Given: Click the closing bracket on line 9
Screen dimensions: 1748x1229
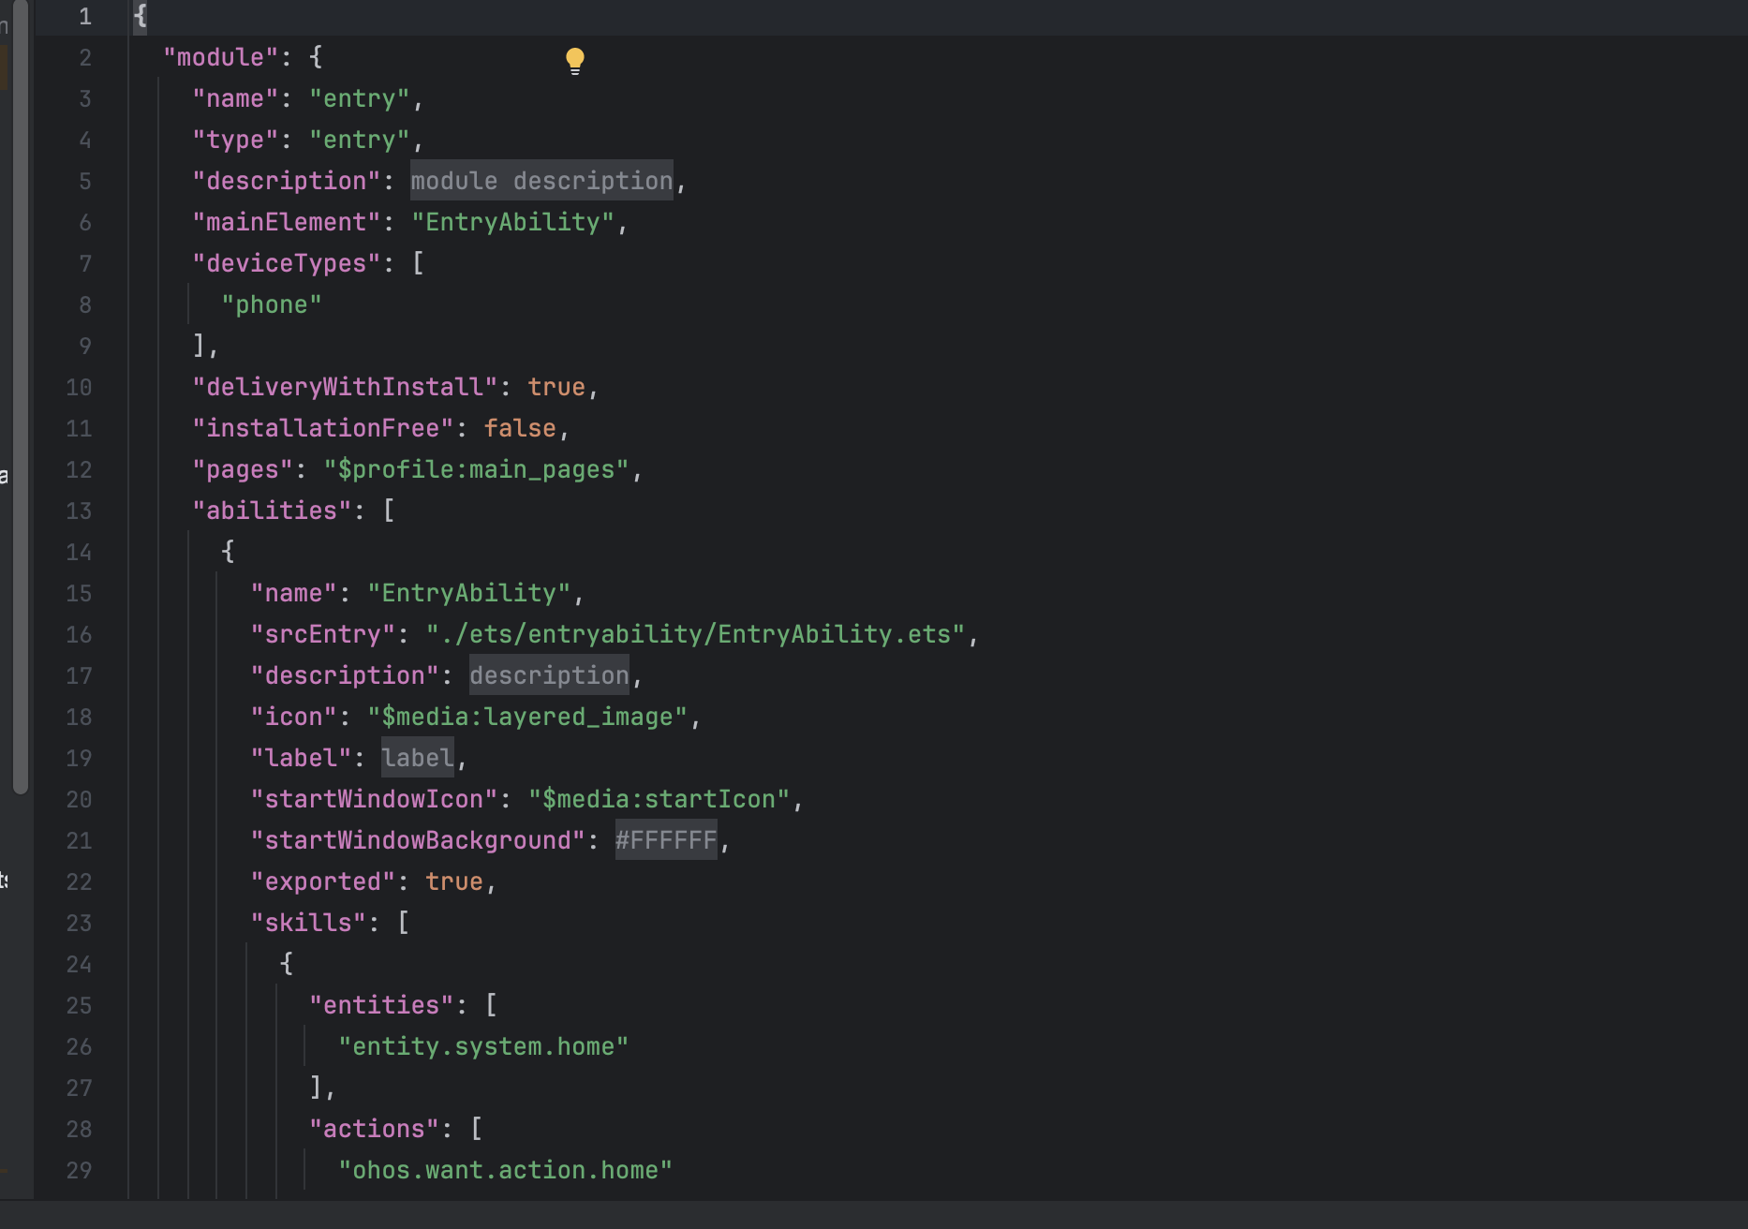Looking at the screenshot, I should [199, 346].
